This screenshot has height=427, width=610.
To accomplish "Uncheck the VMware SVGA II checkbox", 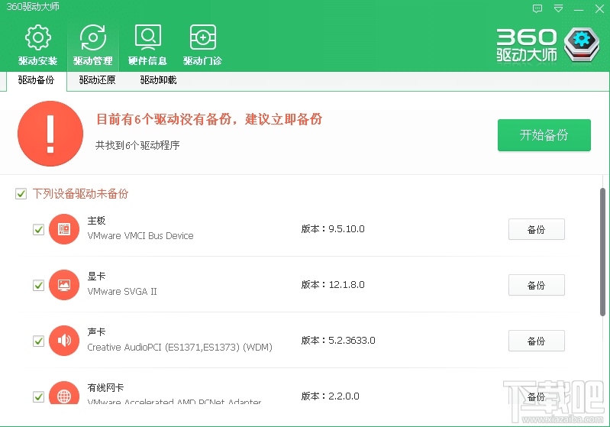I will coord(38,285).
